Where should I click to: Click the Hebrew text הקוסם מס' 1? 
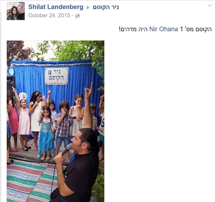click(196, 29)
